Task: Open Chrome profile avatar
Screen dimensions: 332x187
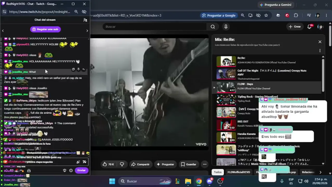Action: (317, 15)
